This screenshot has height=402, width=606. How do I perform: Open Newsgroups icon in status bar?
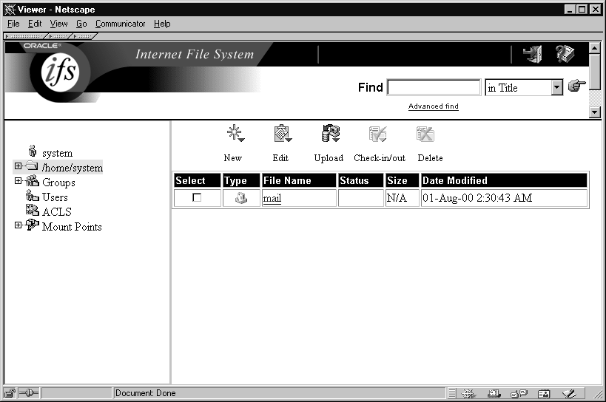tap(519, 394)
